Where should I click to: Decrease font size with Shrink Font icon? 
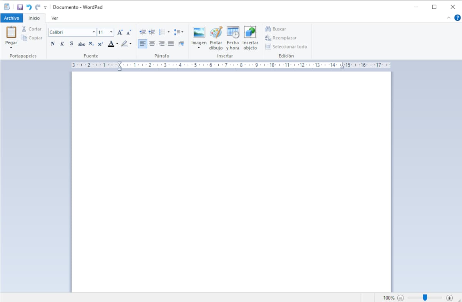click(129, 32)
